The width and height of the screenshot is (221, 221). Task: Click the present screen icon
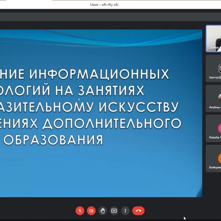click(114, 211)
